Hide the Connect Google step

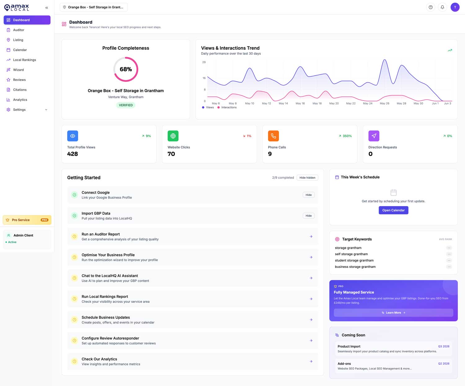tap(308, 195)
